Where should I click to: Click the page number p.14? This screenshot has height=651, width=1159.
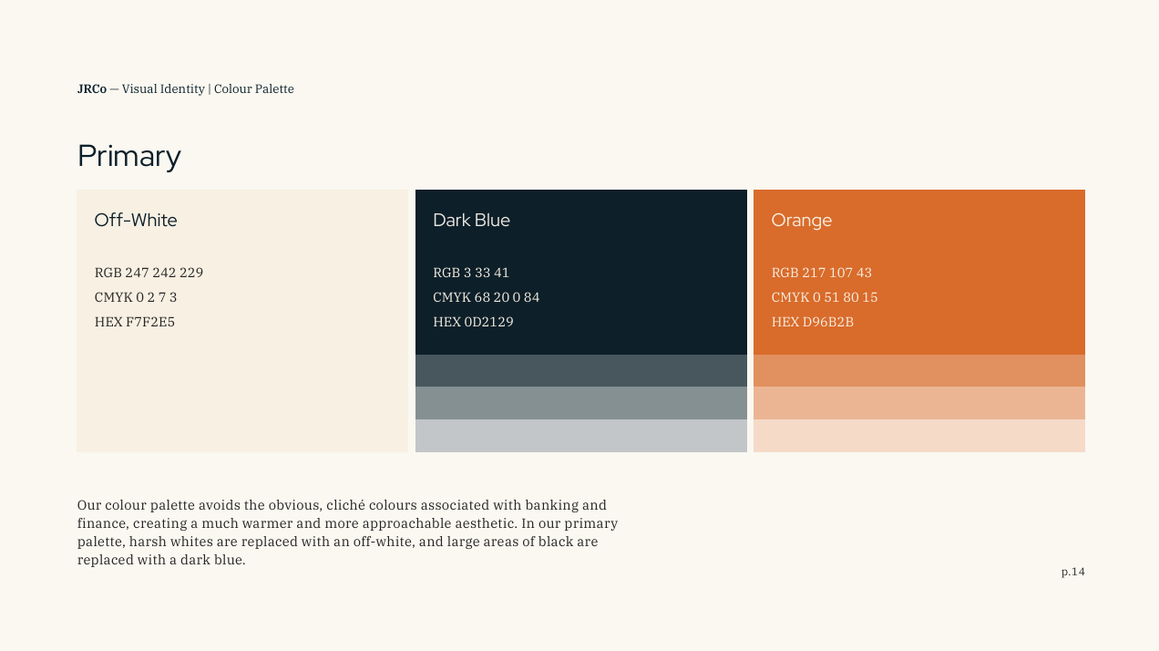click(x=1073, y=572)
